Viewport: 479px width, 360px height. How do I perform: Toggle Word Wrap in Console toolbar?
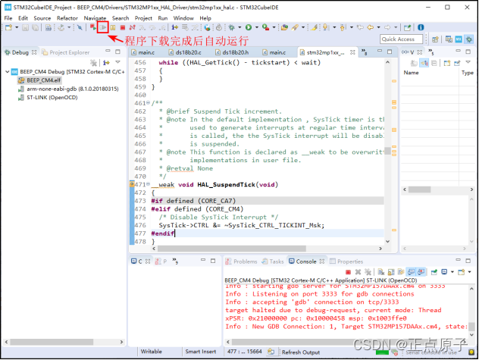pyautogui.click(x=401, y=272)
